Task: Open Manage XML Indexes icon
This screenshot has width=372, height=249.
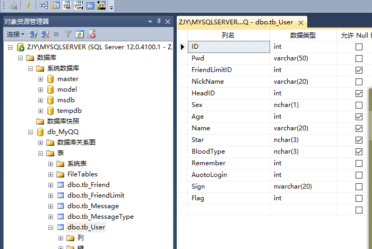Action: pos(79,5)
